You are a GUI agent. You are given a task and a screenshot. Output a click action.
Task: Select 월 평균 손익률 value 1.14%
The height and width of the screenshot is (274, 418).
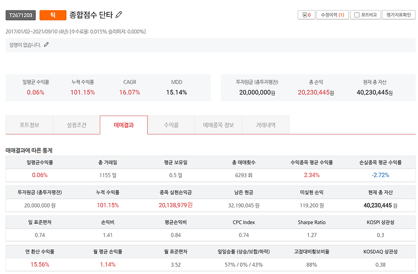[x=108, y=265]
